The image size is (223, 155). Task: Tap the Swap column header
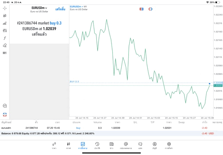click(x=182, y=122)
